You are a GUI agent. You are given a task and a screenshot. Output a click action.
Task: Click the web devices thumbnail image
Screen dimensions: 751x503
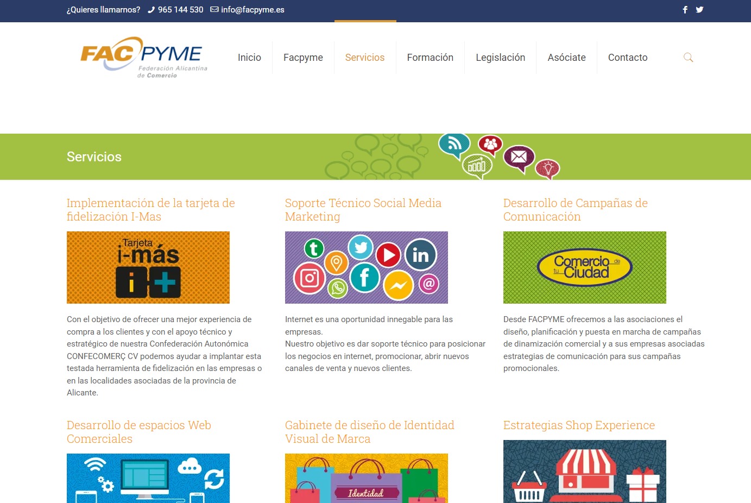click(x=148, y=478)
